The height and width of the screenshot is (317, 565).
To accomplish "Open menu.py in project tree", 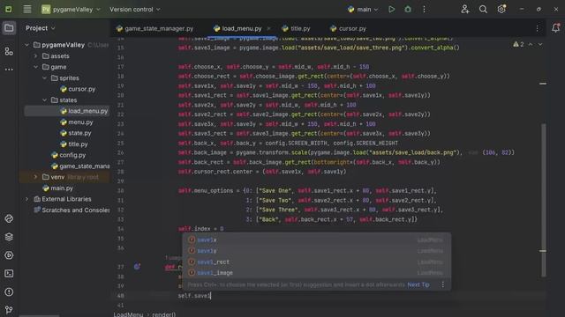I will [80, 122].
